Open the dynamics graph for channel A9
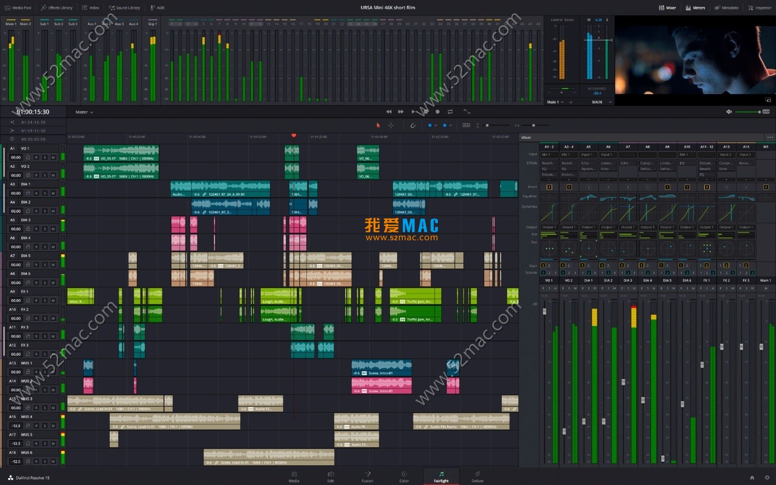776x485 pixels. click(667, 212)
